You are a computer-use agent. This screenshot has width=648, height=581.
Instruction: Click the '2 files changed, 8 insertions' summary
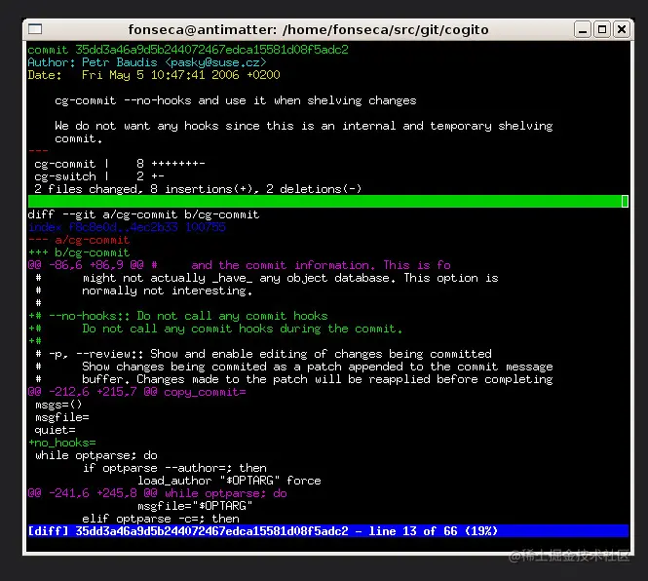tap(198, 189)
